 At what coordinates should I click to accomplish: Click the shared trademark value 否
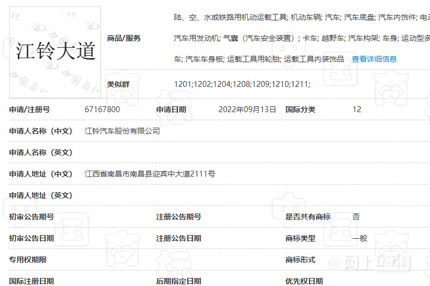(356, 217)
